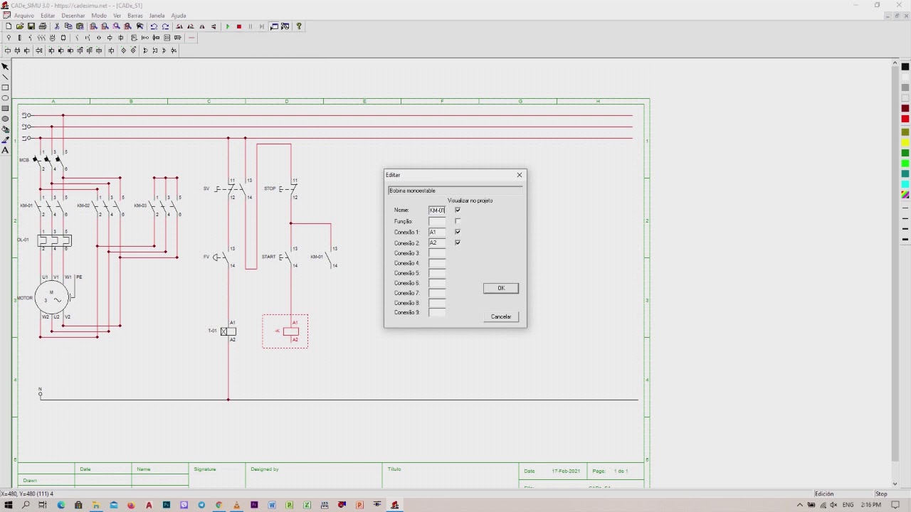Click the Conexão 2 input field
The height and width of the screenshot is (512, 911).
click(x=437, y=243)
